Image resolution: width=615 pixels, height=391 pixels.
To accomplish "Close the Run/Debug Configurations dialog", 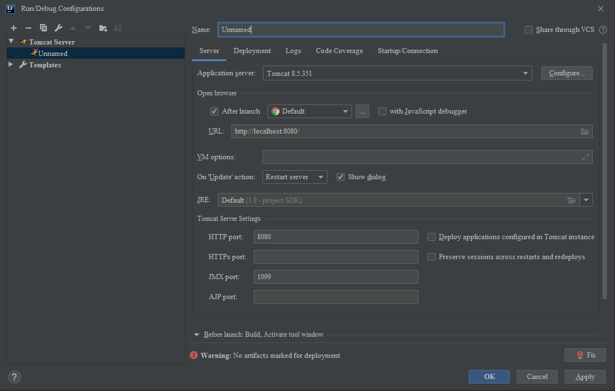I will tap(601, 9).
